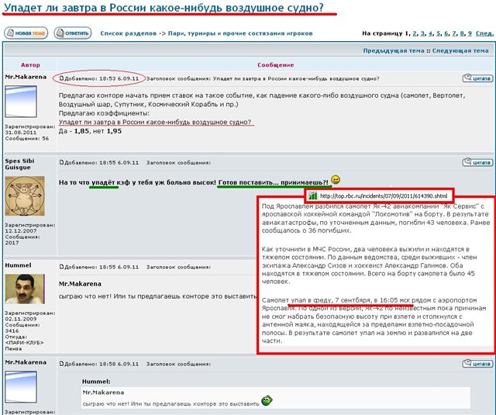Viewport: 496px width, 415px height.
Task: Go to page 5 of thread
Action: click(x=439, y=33)
